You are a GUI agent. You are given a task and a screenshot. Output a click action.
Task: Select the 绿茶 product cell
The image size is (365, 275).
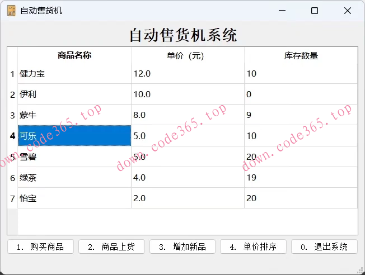coord(74,177)
